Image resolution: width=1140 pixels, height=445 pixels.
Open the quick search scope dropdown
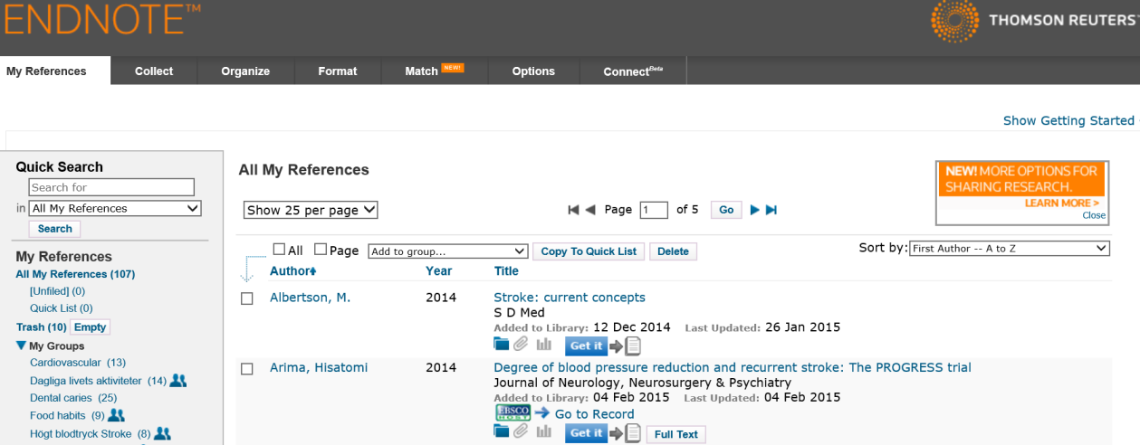tap(116, 208)
